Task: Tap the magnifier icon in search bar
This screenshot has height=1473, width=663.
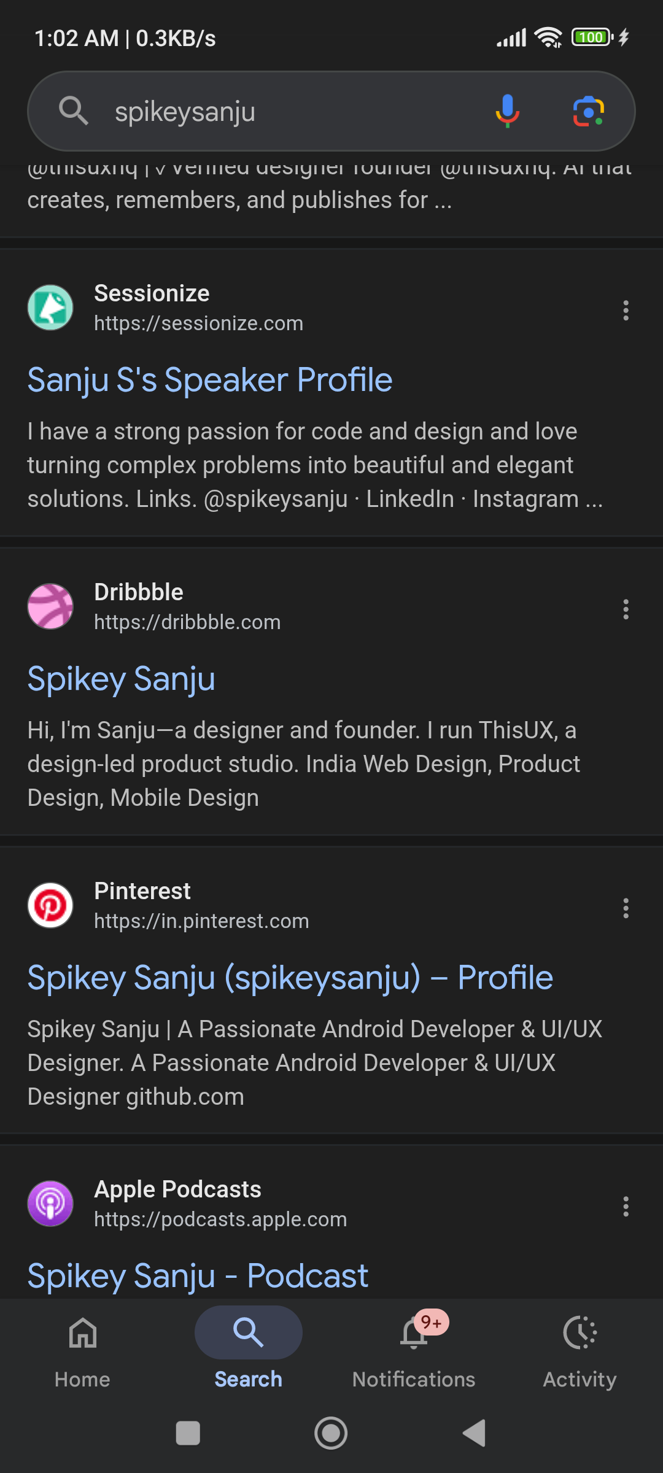Action: point(73,111)
